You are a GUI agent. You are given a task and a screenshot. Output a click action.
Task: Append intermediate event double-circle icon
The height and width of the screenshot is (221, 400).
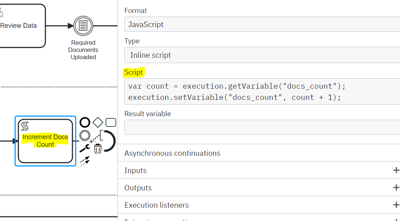[x=85, y=136]
